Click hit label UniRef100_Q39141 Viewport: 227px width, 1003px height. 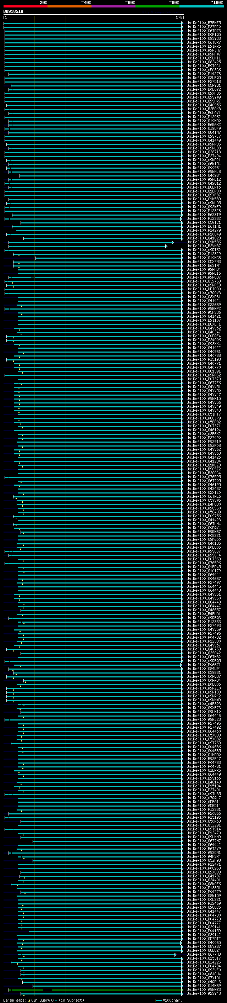(203, 927)
